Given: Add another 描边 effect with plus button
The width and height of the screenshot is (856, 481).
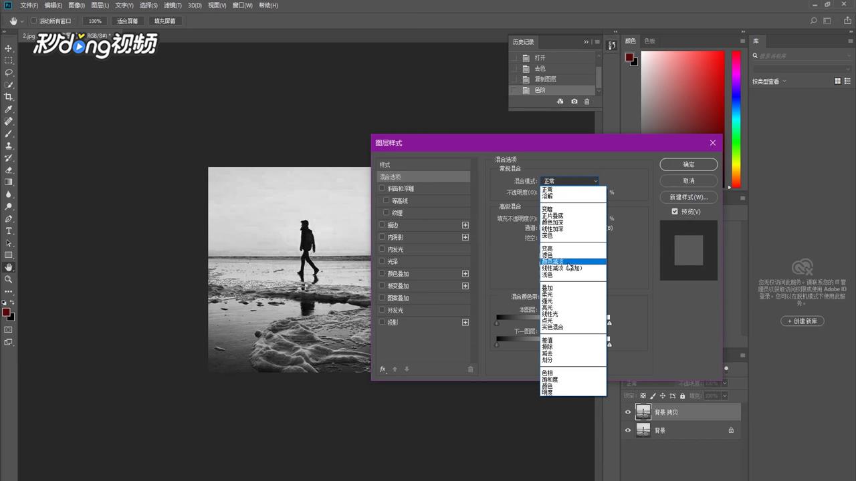Looking at the screenshot, I should click(465, 225).
